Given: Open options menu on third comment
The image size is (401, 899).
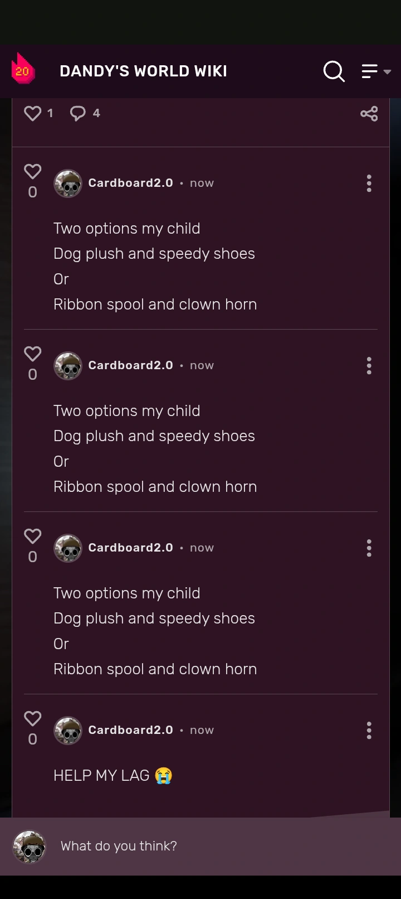Looking at the screenshot, I should coord(369,548).
